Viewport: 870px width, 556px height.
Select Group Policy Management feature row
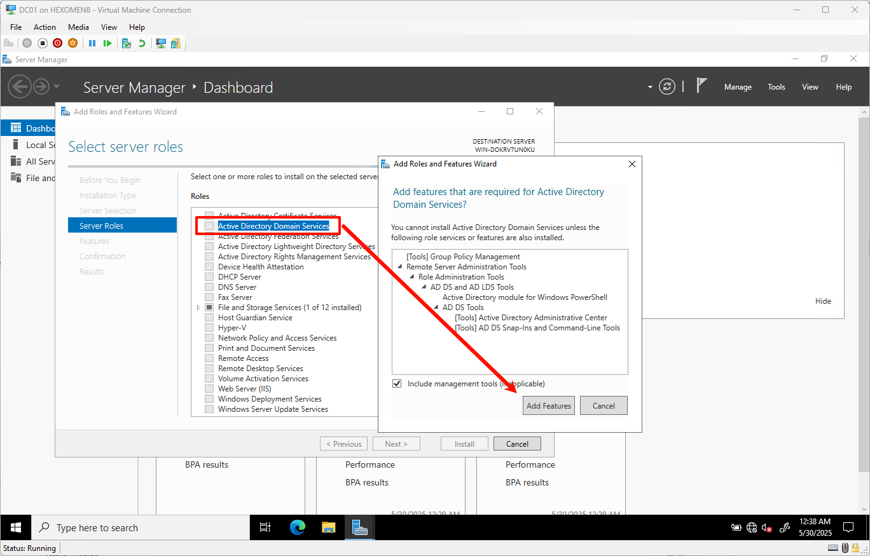[x=463, y=257]
